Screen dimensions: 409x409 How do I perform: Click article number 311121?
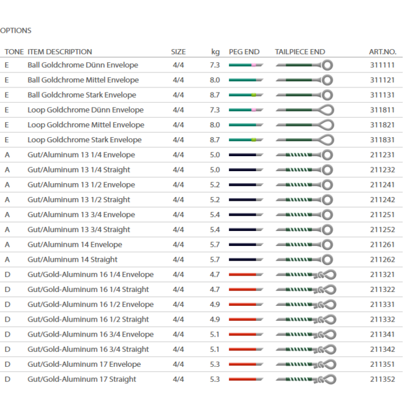tap(383, 80)
